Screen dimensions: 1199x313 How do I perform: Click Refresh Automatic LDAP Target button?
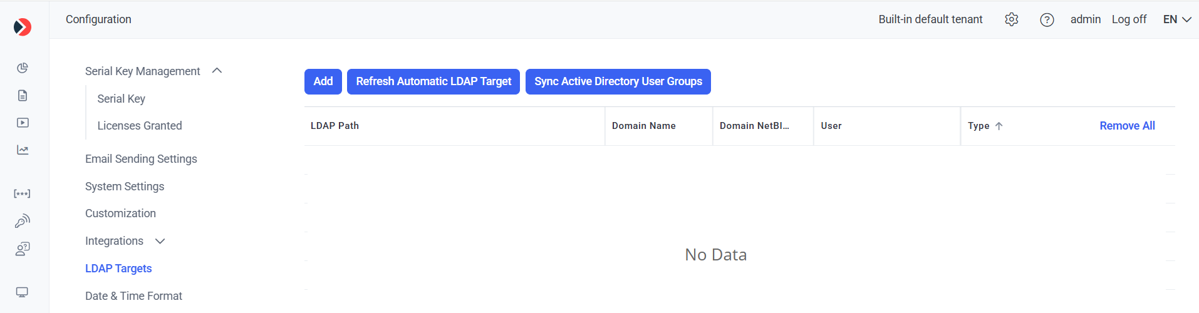(x=433, y=81)
